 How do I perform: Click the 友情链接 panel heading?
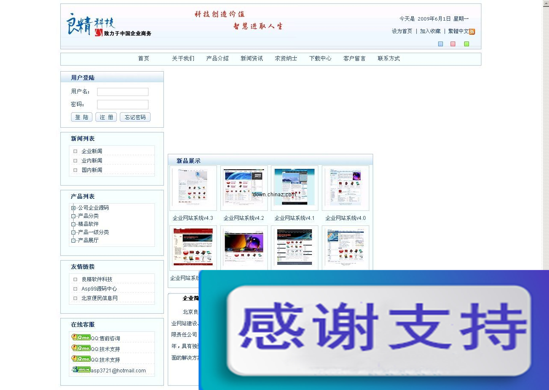tap(83, 267)
